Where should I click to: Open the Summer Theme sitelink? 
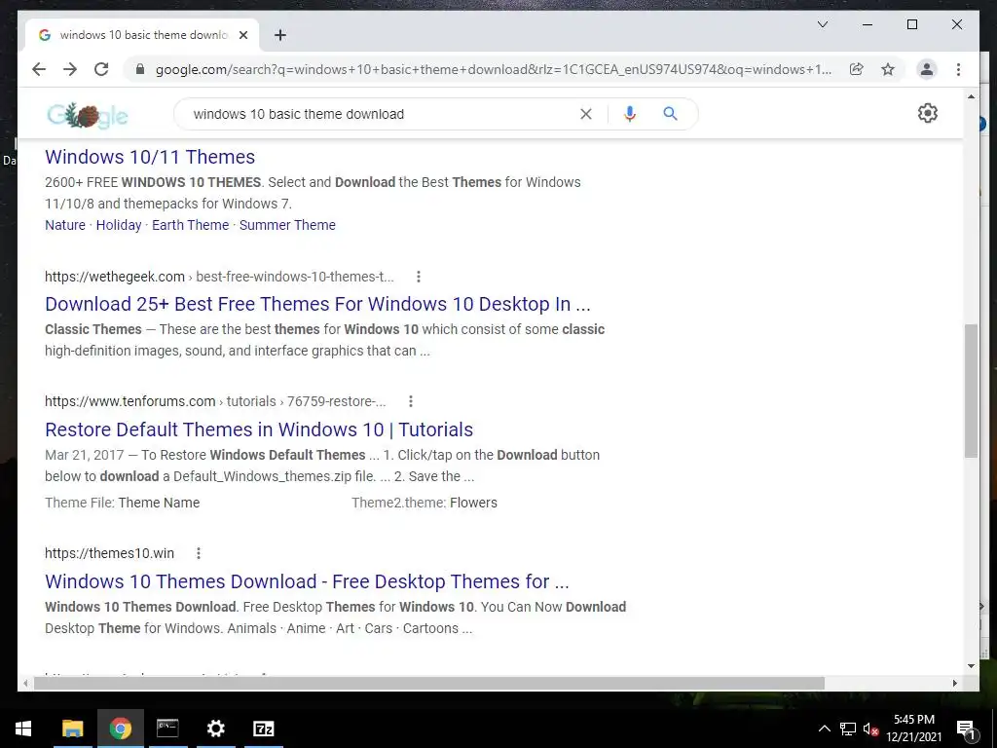tap(287, 225)
